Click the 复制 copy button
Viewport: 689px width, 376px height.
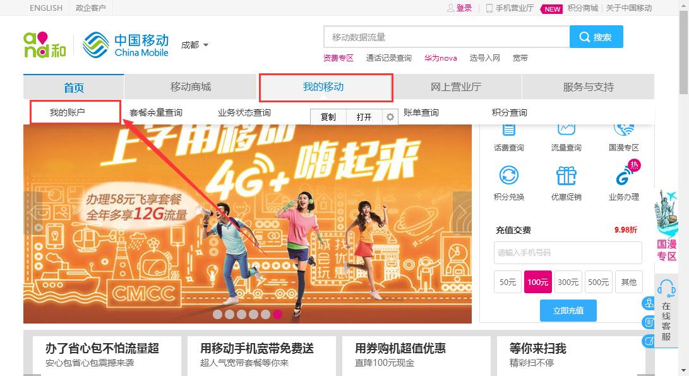coord(328,117)
